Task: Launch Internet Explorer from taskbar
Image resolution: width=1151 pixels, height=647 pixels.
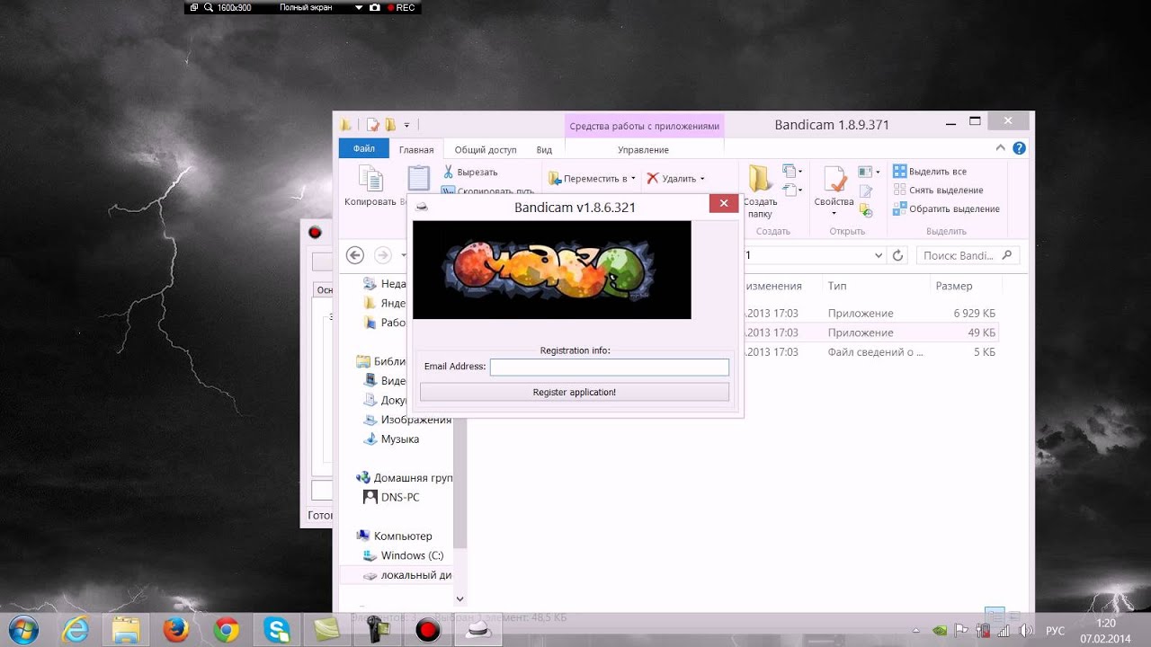Action: click(75, 630)
